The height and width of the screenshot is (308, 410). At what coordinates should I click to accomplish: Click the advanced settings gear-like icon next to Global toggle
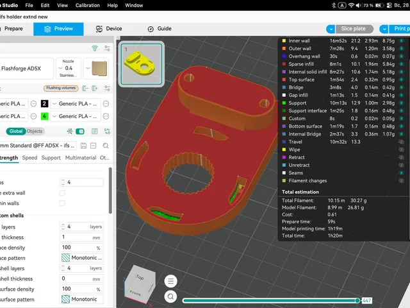click(x=70, y=131)
